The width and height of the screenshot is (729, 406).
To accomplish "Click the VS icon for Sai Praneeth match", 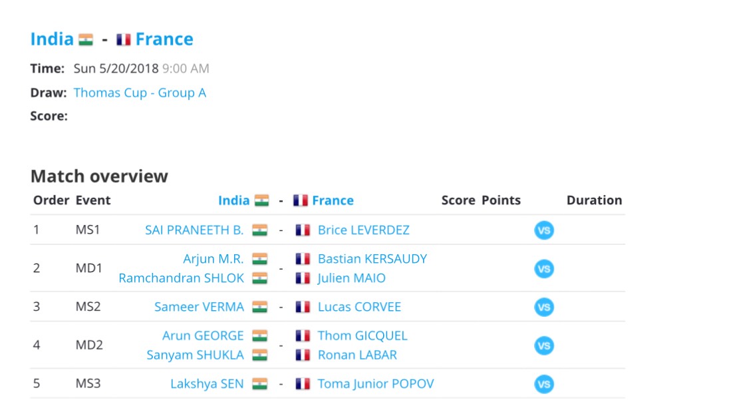I will pos(544,230).
